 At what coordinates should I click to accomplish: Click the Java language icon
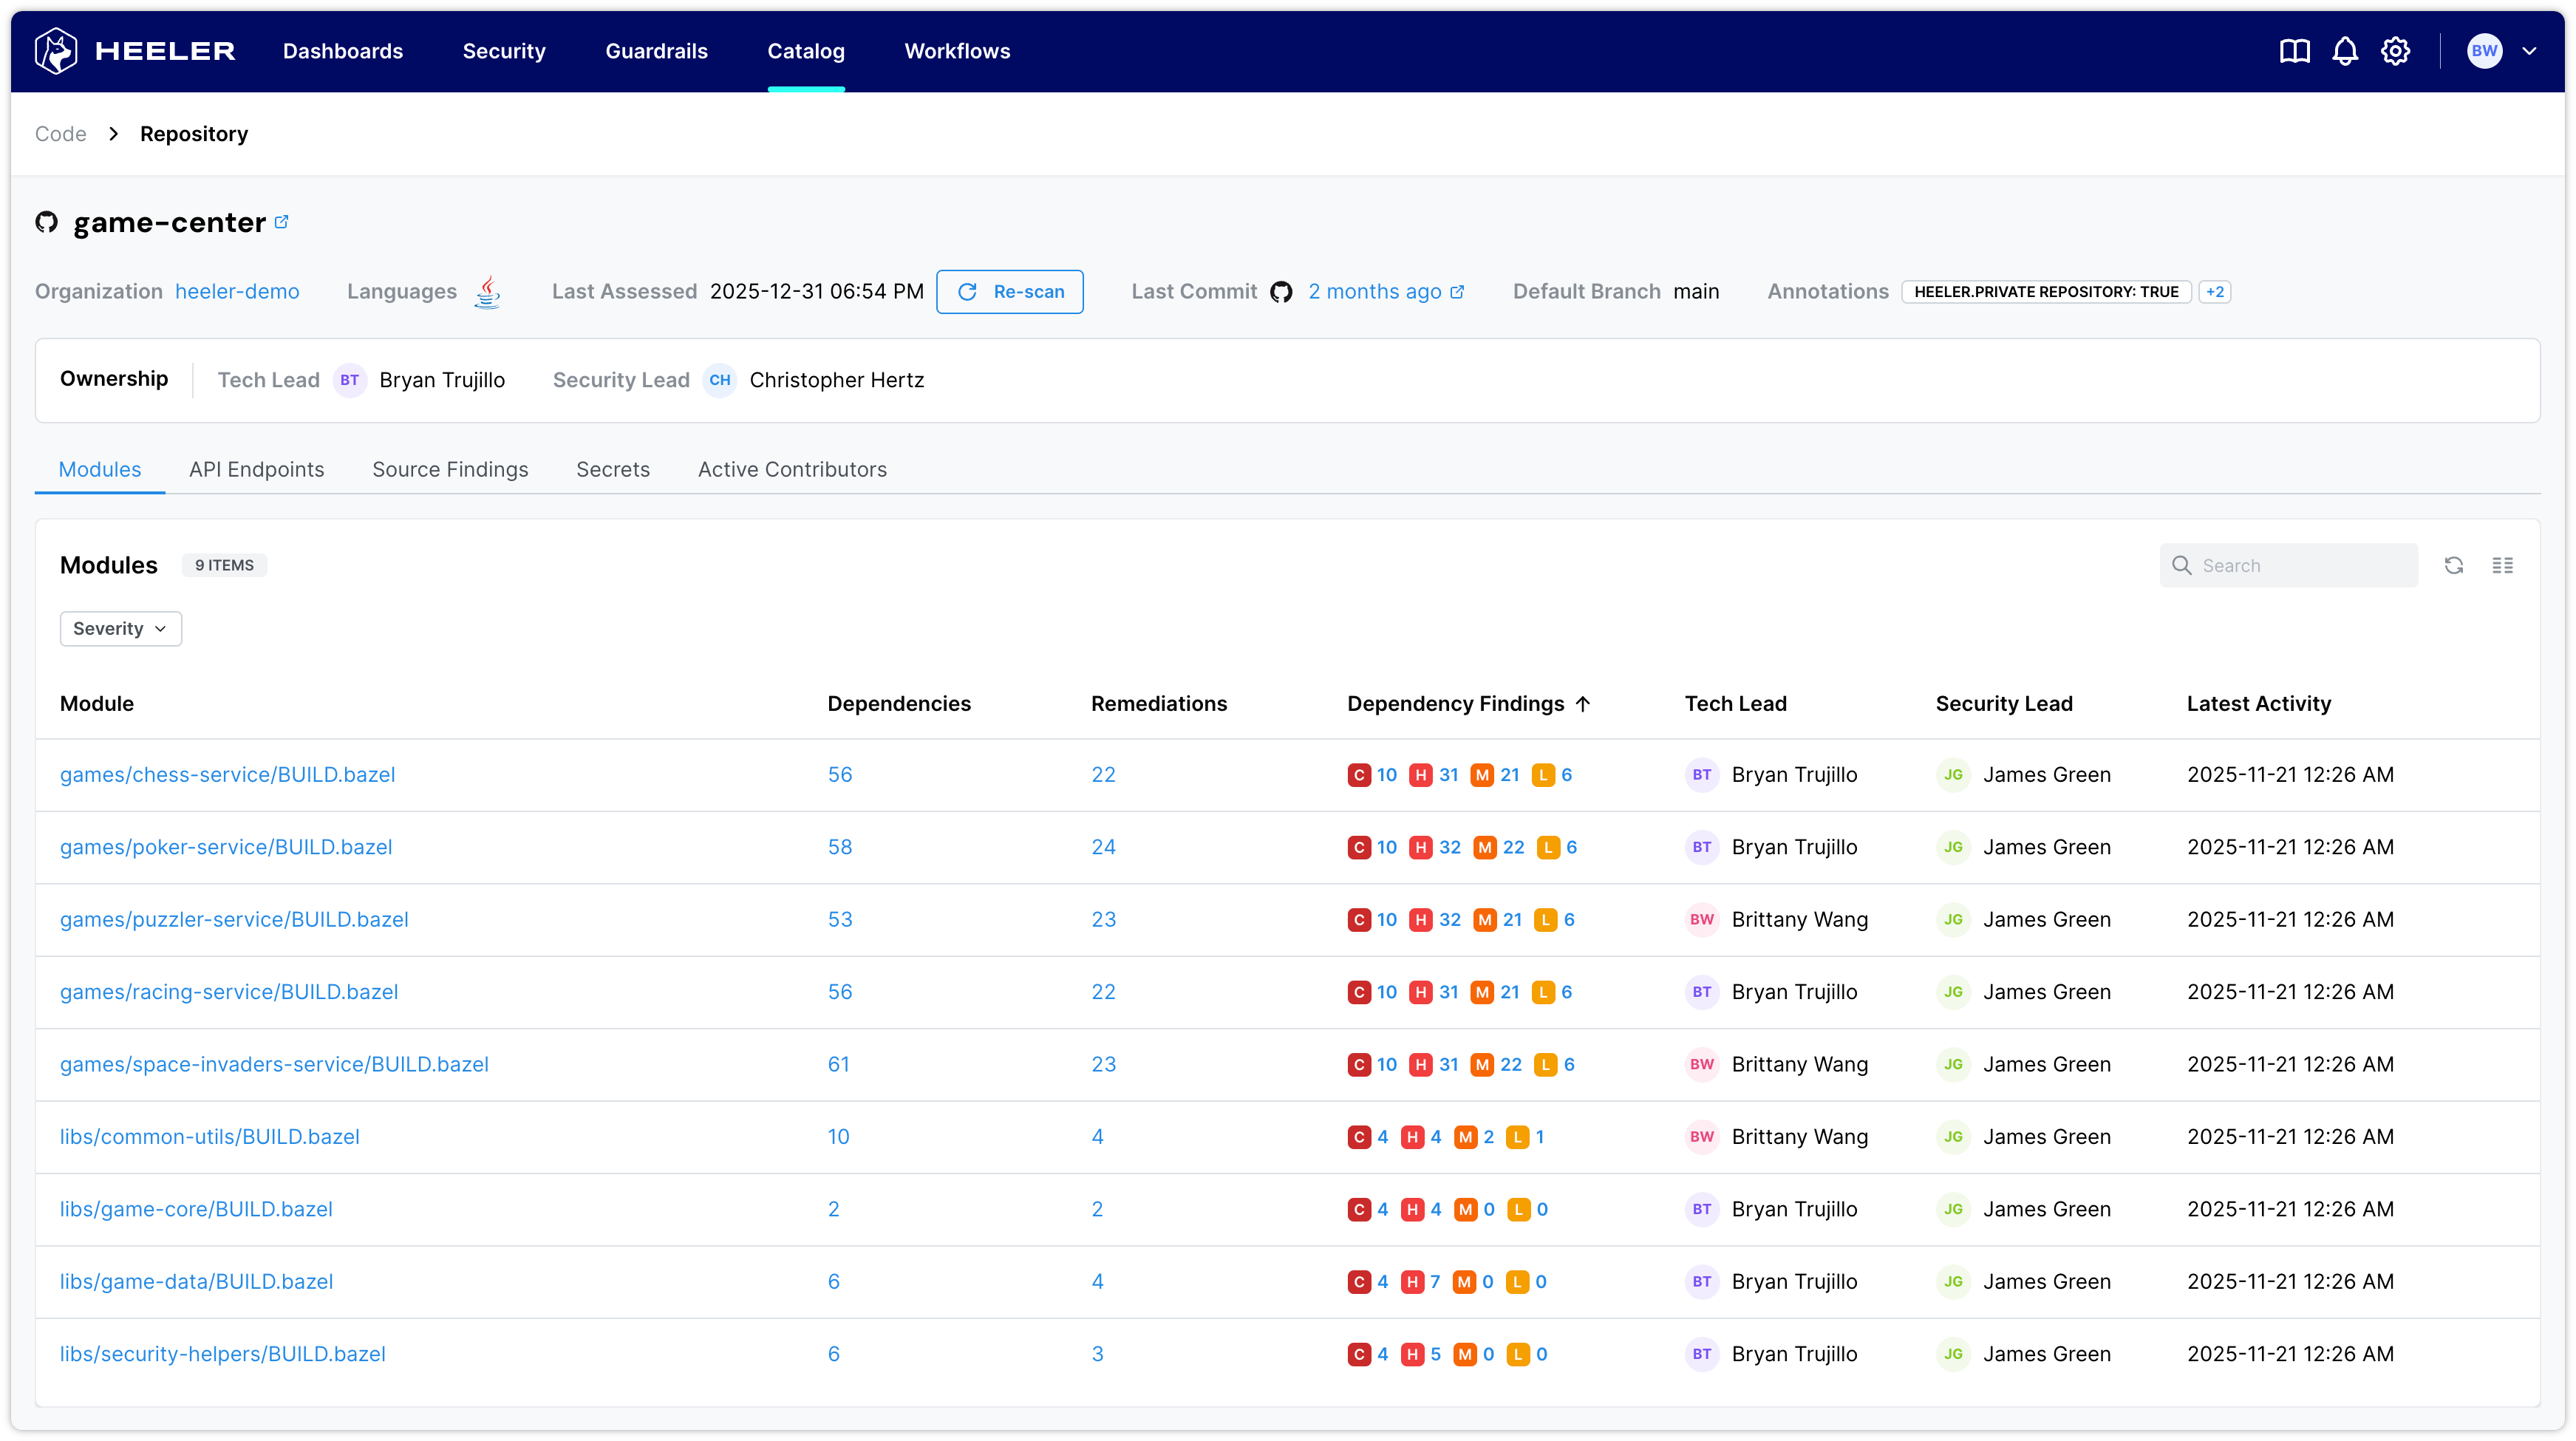click(x=487, y=291)
